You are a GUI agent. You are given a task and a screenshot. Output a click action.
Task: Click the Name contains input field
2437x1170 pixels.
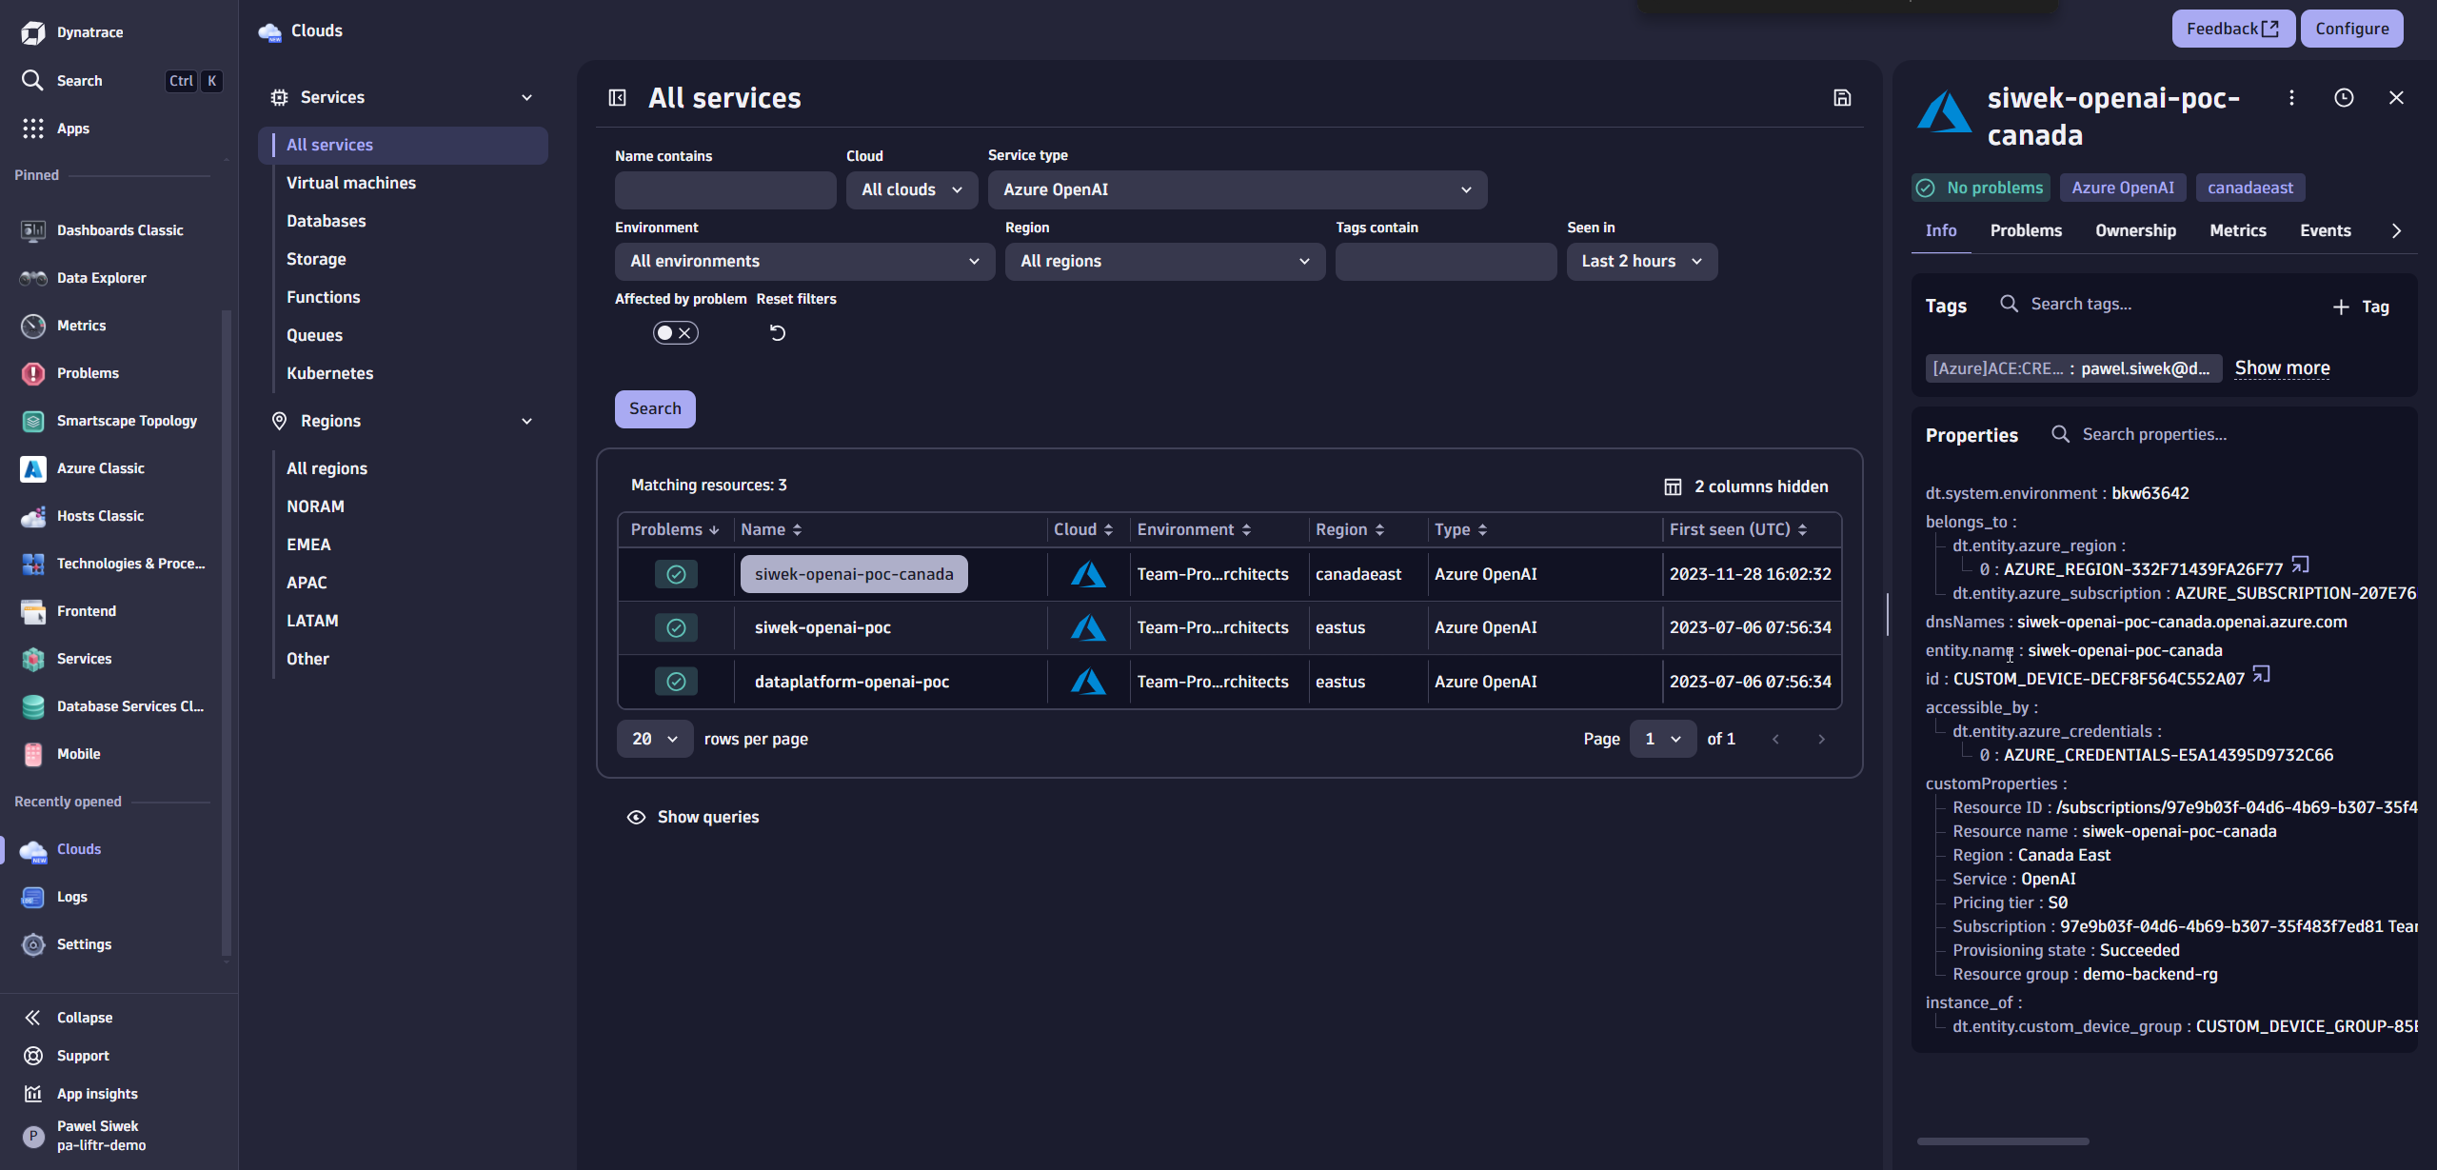pyautogui.click(x=724, y=189)
